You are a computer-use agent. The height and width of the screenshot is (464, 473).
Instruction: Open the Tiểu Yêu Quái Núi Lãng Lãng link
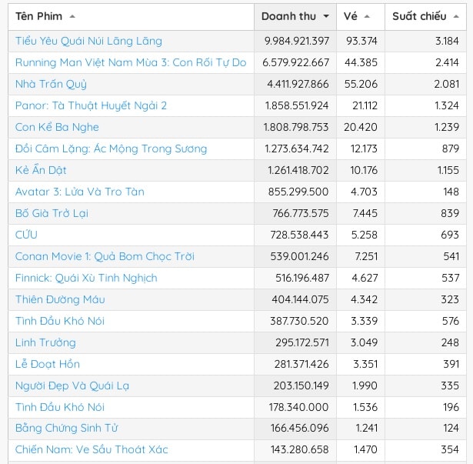pyautogui.click(x=88, y=41)
